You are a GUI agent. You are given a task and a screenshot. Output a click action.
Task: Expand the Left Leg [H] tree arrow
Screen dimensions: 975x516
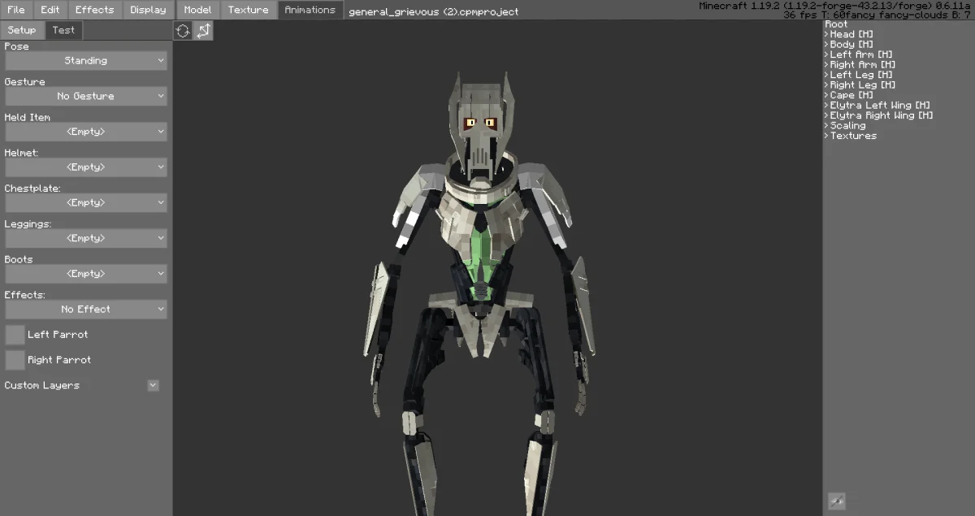[827, 75]
